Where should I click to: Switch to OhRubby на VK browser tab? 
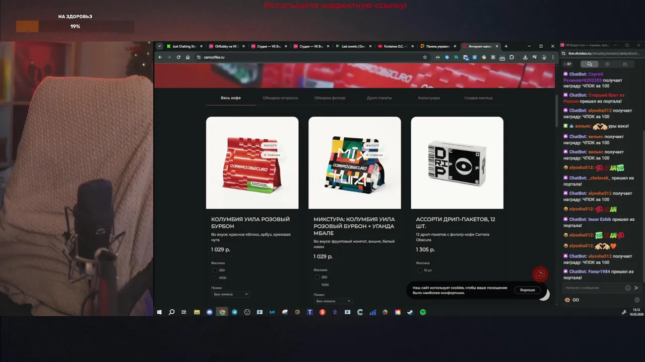tap(227, 46)
